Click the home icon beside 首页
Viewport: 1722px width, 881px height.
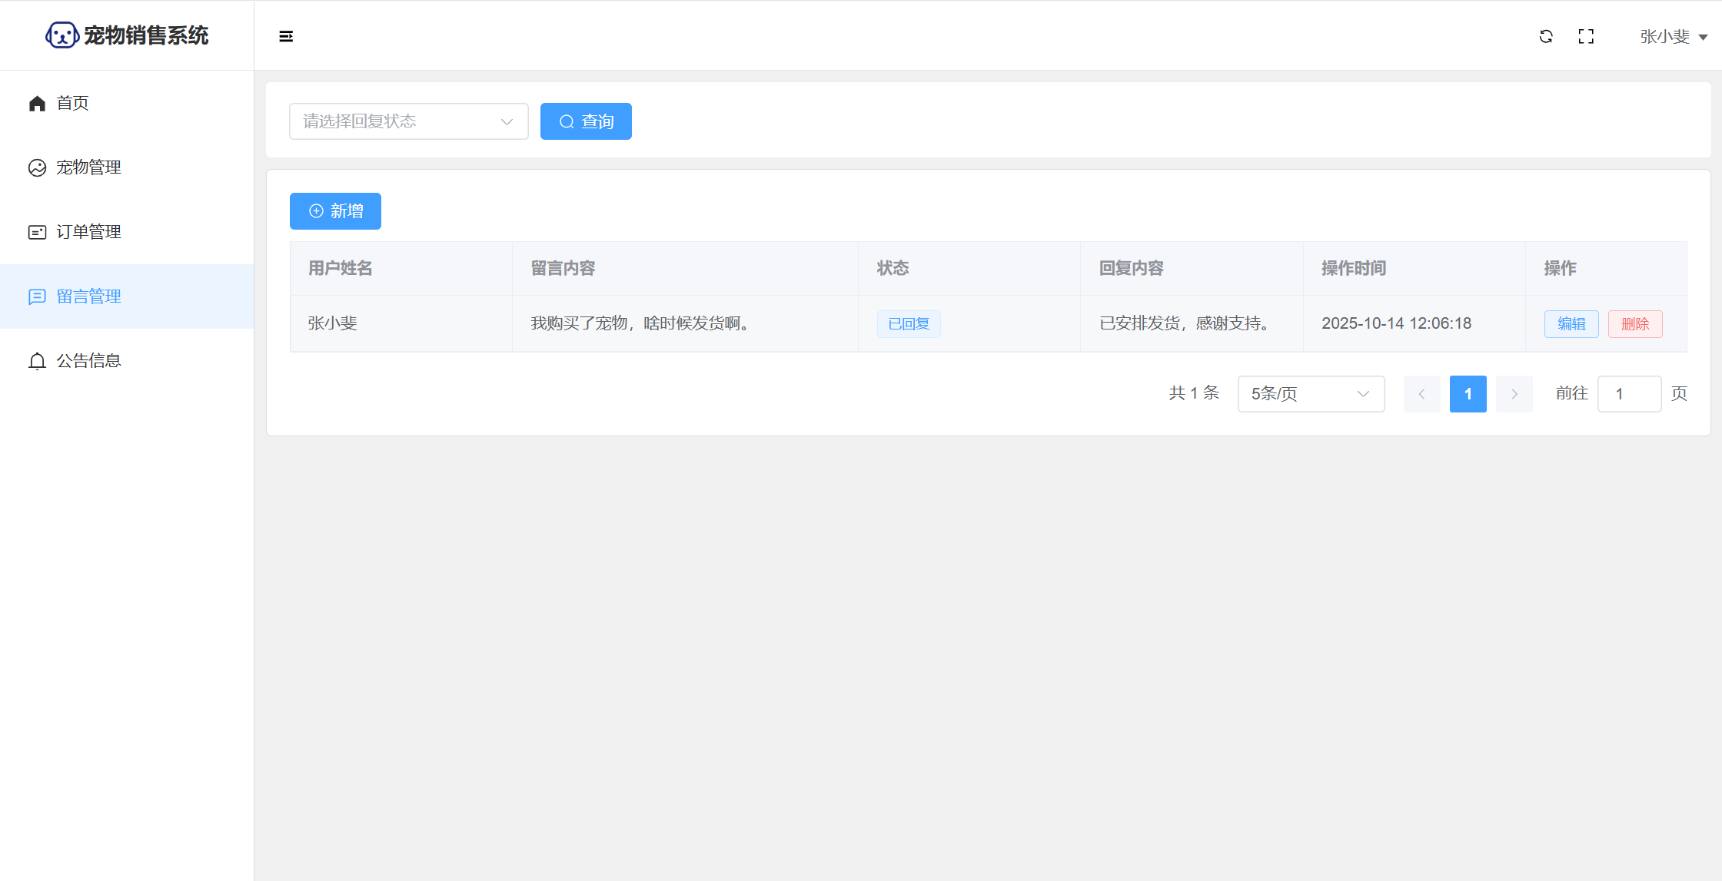37,103
